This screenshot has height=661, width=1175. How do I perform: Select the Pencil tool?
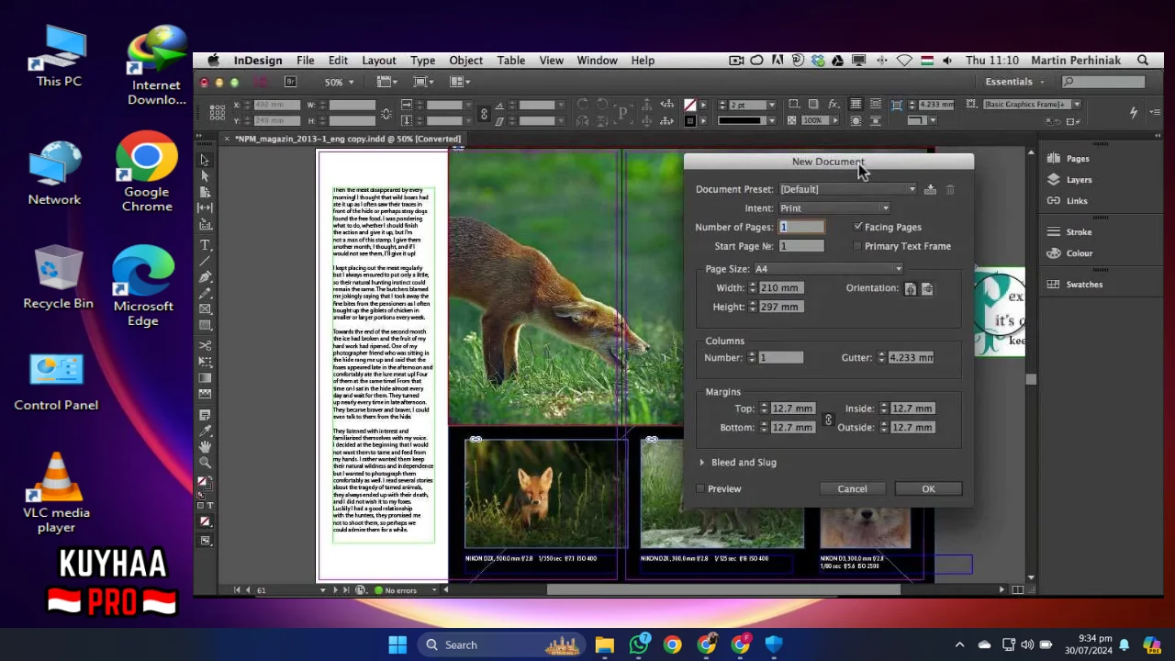pos(205,293)
